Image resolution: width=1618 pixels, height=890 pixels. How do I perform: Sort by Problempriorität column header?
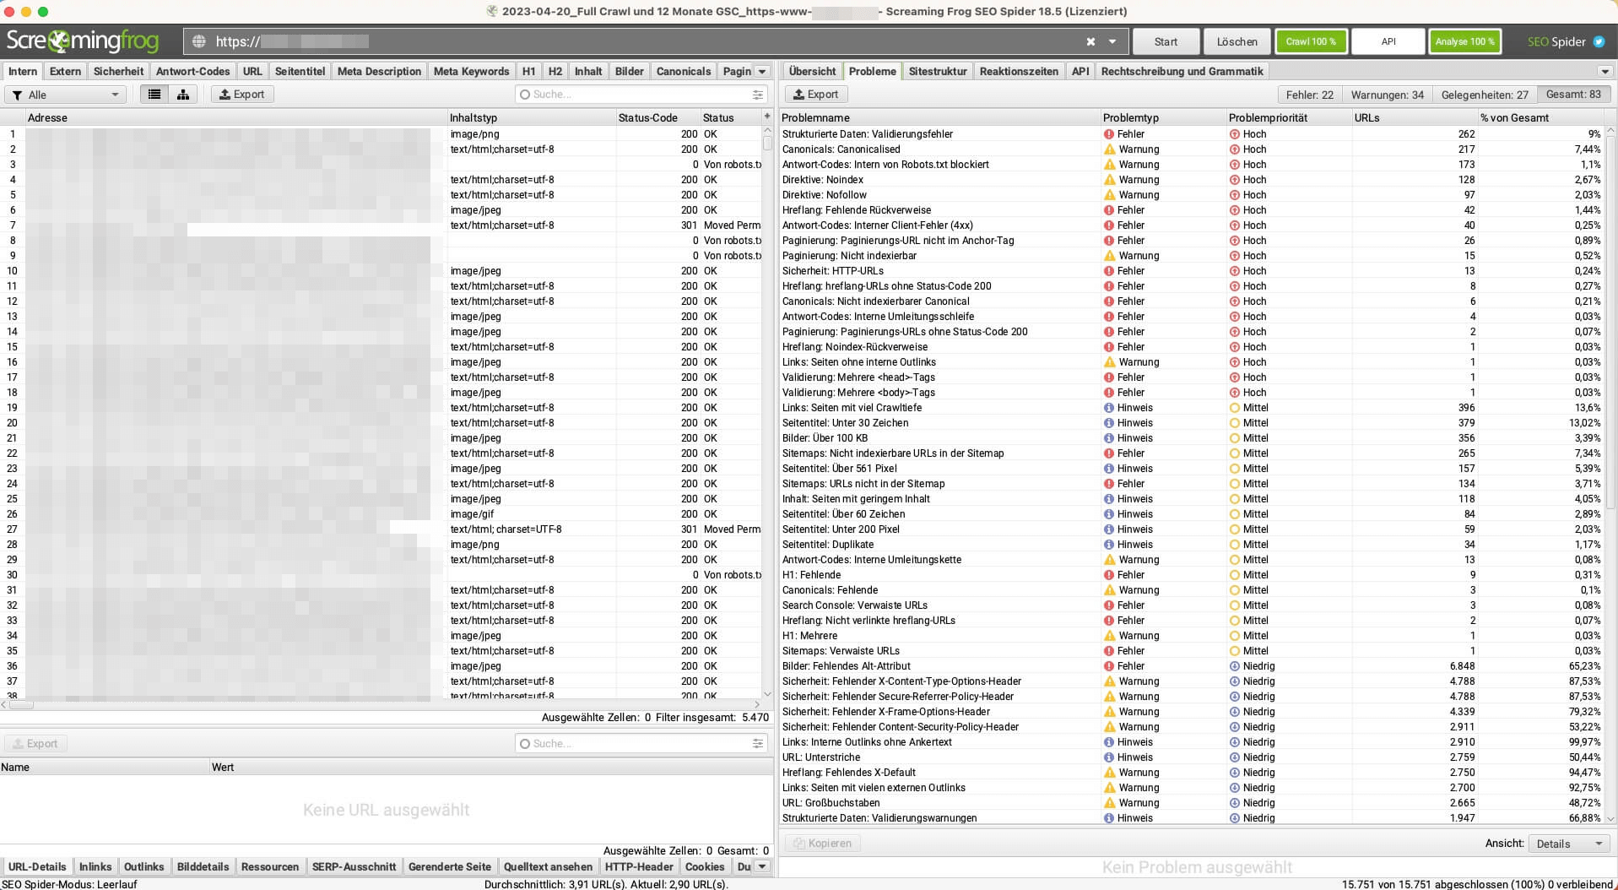pos(1288,117)
